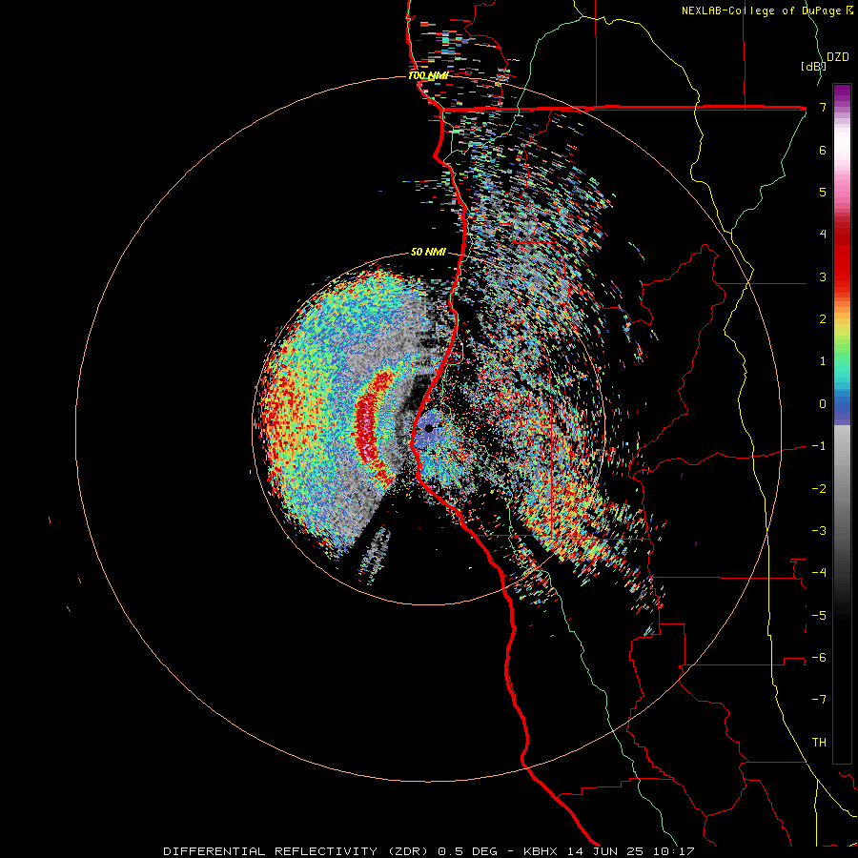Screen dimensions: 858x858
Task: Click the NEXLAB-College of DuPage label
Action: 766,10
